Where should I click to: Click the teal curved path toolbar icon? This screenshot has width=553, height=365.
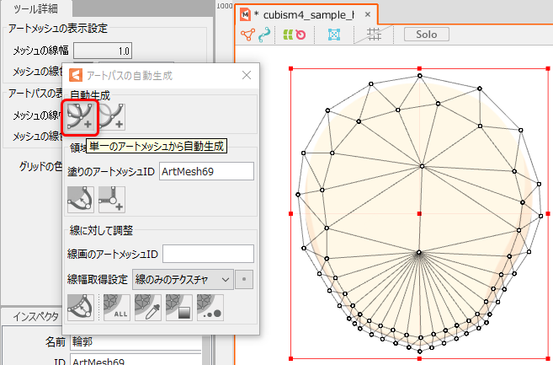pyautogui.click(x=267, y=35)
